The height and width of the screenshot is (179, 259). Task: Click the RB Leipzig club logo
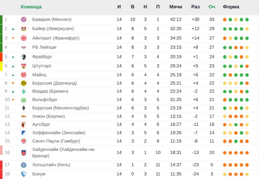coord(24,47)
